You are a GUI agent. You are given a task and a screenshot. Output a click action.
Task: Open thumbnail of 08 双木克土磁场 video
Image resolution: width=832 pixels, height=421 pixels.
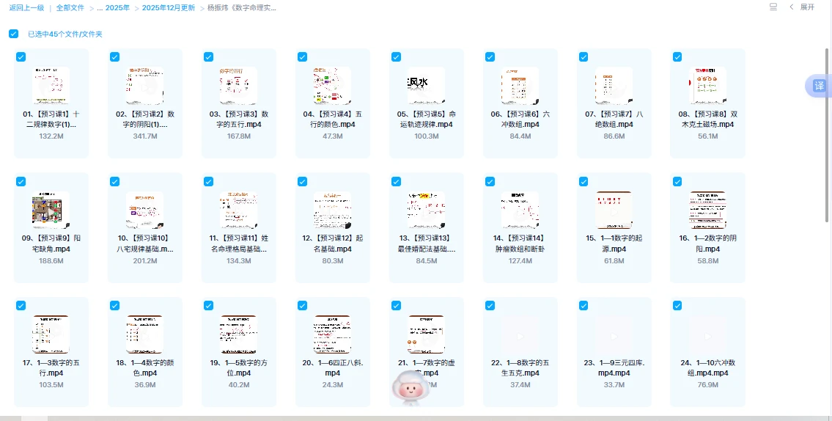tap(708, 86)
